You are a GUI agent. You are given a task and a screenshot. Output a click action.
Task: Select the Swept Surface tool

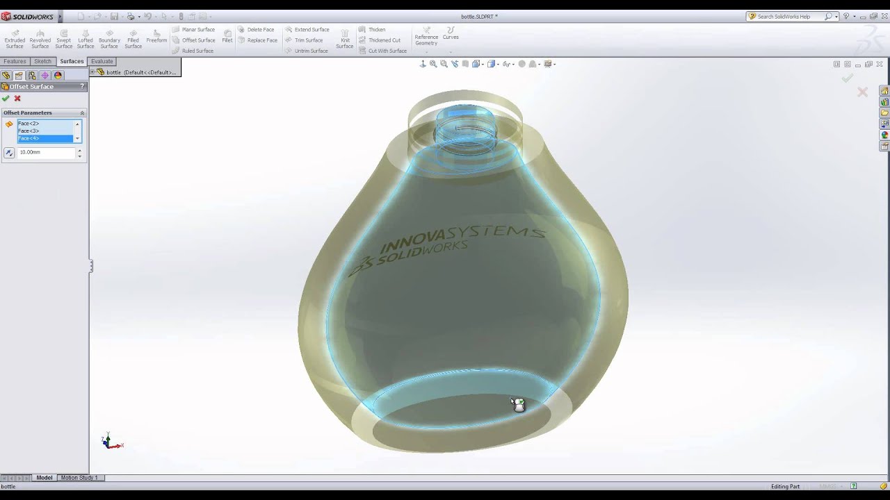tap(64, 39)
